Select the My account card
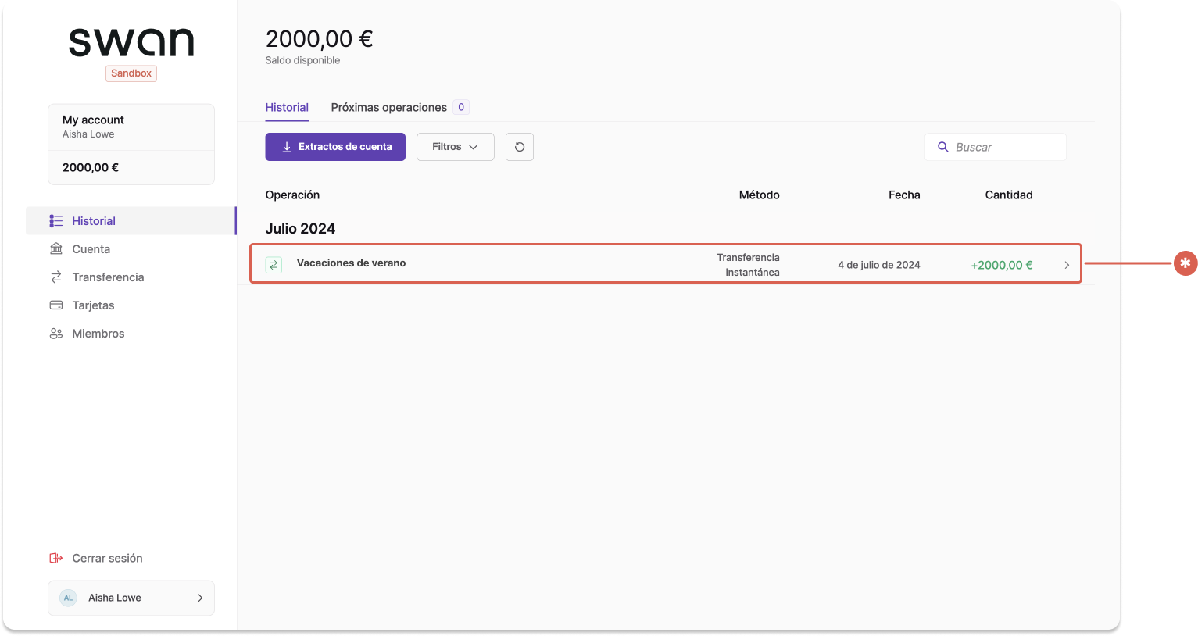Screen dimensions: 1198x636 tap(131, 145)
